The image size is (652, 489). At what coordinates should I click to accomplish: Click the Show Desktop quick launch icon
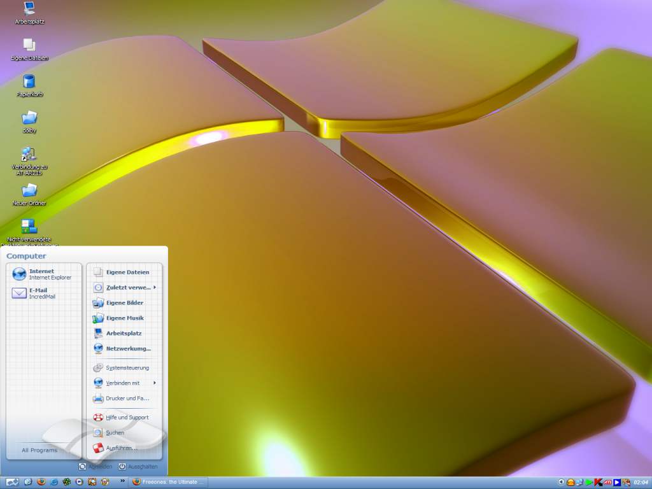tap(28, 482)
